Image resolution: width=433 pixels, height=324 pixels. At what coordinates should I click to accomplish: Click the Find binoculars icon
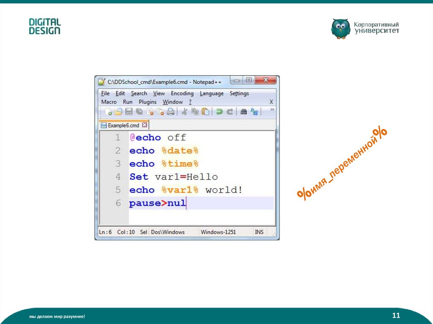pyautogui.click(x=244, y=112)
